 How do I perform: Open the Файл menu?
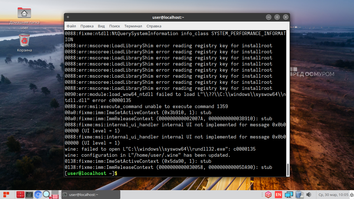(x=71, y=26)
